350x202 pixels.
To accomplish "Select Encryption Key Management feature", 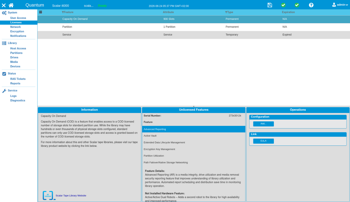I will coord(194,149).
